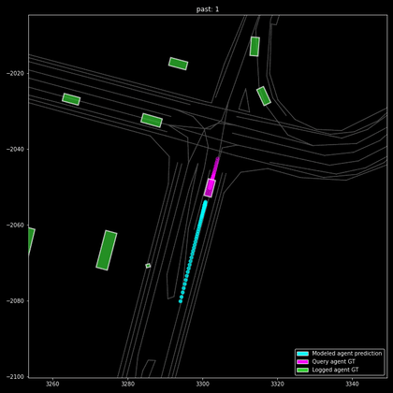The image size is (393, 393).
Task: Click the cyan legend swatch for Modeled agent prediction
Action: (x=302, y=354)
